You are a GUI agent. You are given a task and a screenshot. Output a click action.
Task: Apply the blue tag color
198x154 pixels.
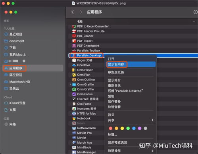(x=134, y=128)
